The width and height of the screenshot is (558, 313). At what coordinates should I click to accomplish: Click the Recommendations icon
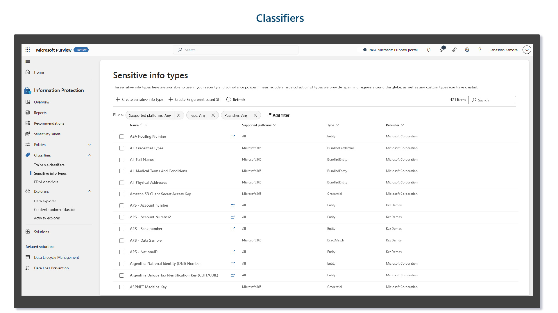tap(28, 123)
